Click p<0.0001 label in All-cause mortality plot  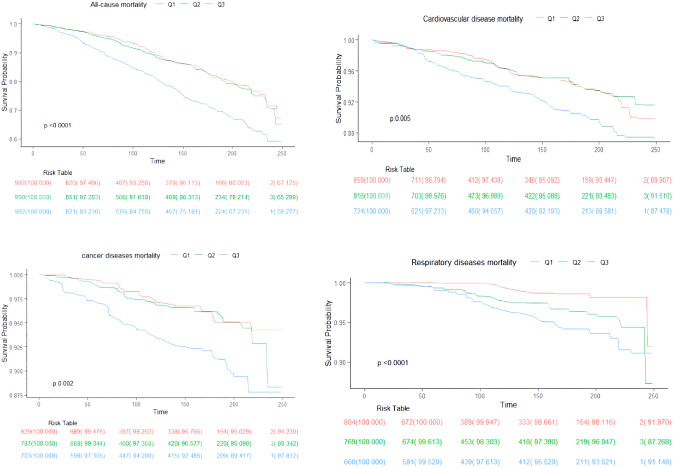click(58, 125)
